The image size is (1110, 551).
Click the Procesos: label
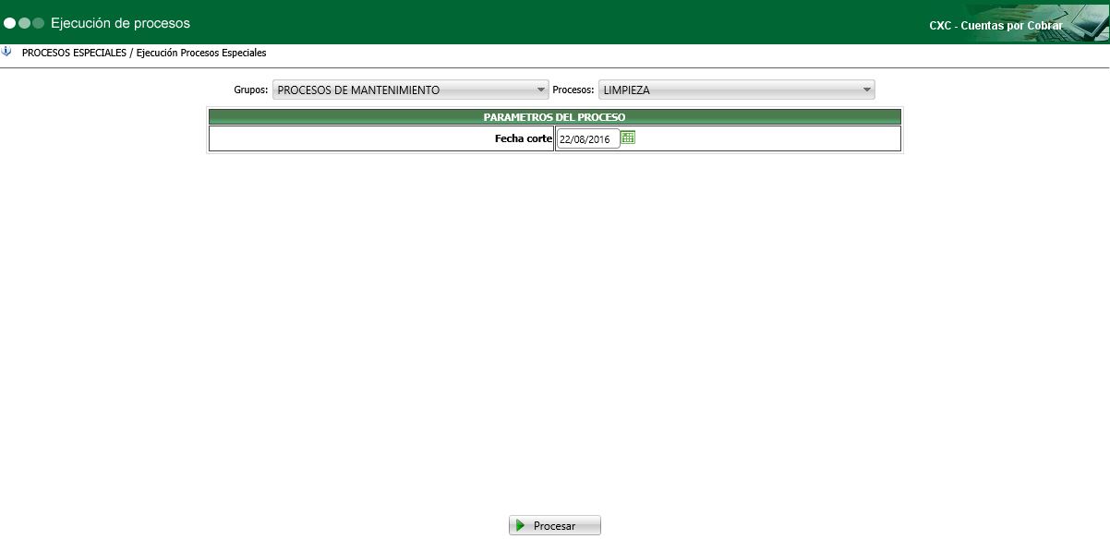tap(573, 90)
